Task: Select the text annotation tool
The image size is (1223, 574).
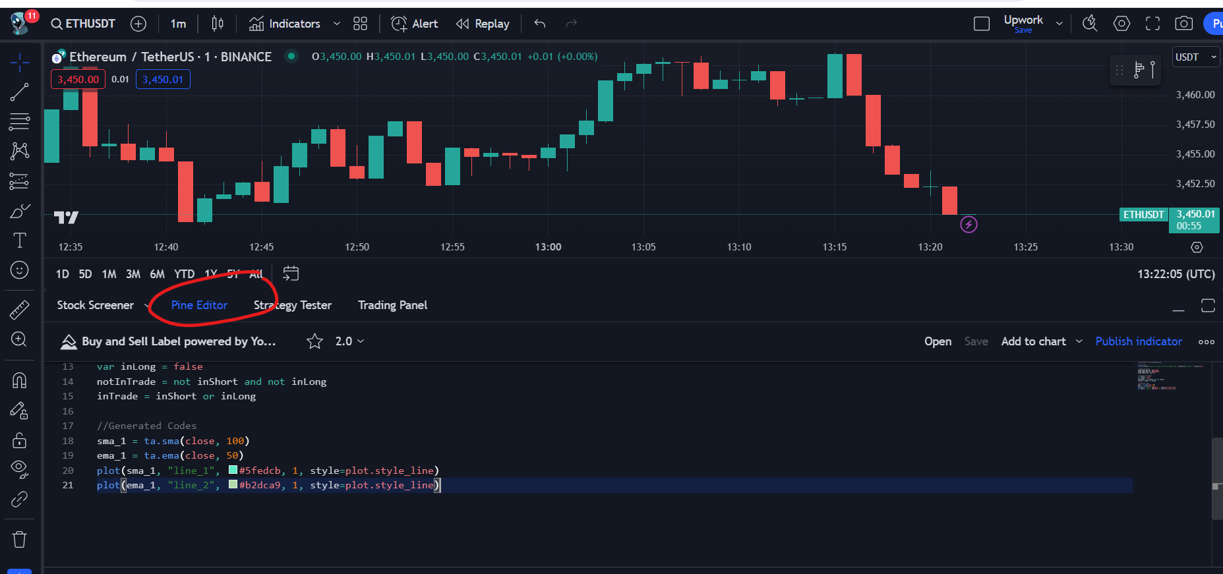Action: click(x=19, y=241)
